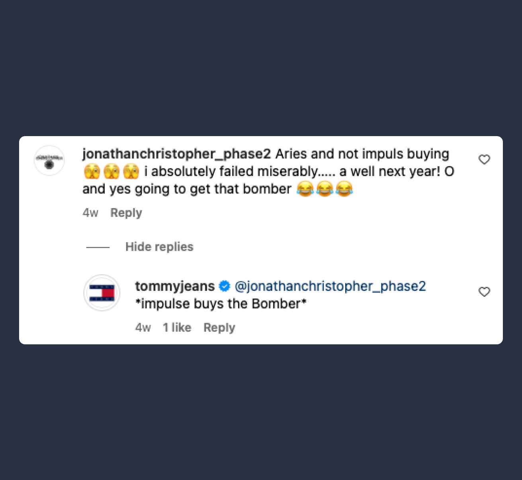Click the 4w timestamp under first comment
The width and height of the screenshot is (522, 480).
click(x=90, y=213)
